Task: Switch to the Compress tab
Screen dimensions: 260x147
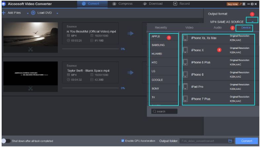Action: (x=123, y=4)
